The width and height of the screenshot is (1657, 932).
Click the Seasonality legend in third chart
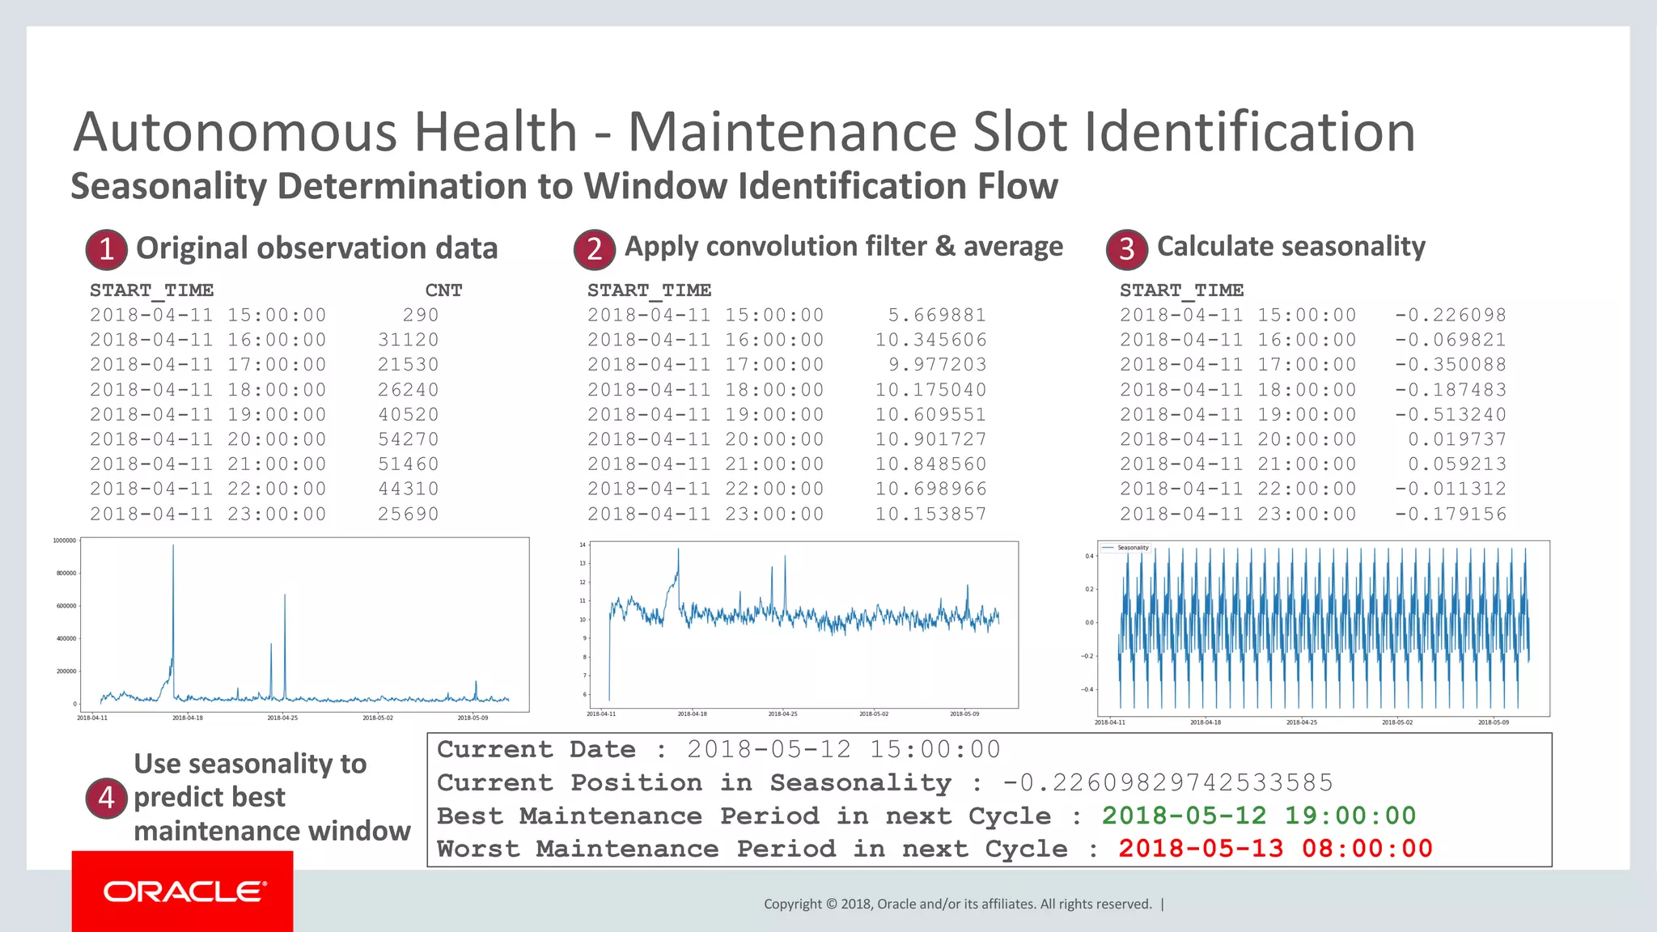[1125, 548]
